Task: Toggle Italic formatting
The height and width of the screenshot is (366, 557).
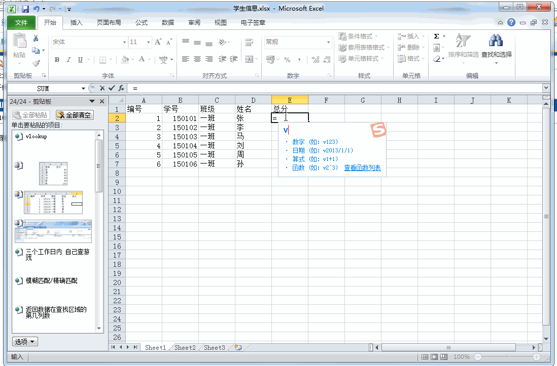Action: [x=68, y=60]
